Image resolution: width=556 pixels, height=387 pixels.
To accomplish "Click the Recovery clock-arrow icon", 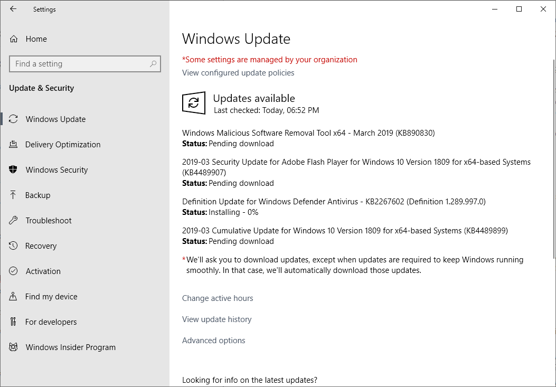I will 13,246.
